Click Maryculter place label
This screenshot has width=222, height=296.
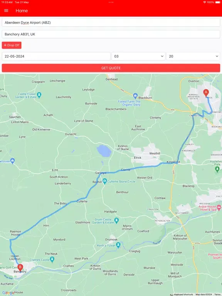point(175,252)
